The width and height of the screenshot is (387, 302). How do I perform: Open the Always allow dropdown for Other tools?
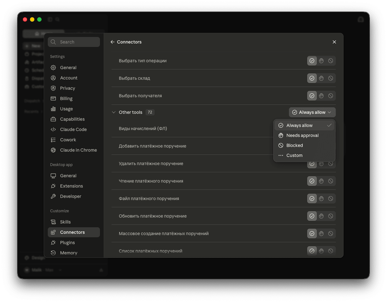312,112
